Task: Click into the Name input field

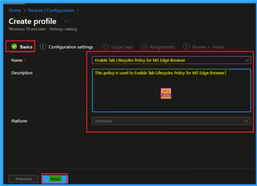Action: pos(171,60)
